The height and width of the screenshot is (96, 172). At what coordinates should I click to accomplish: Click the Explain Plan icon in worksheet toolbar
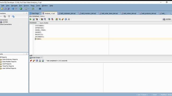(37, 19)
